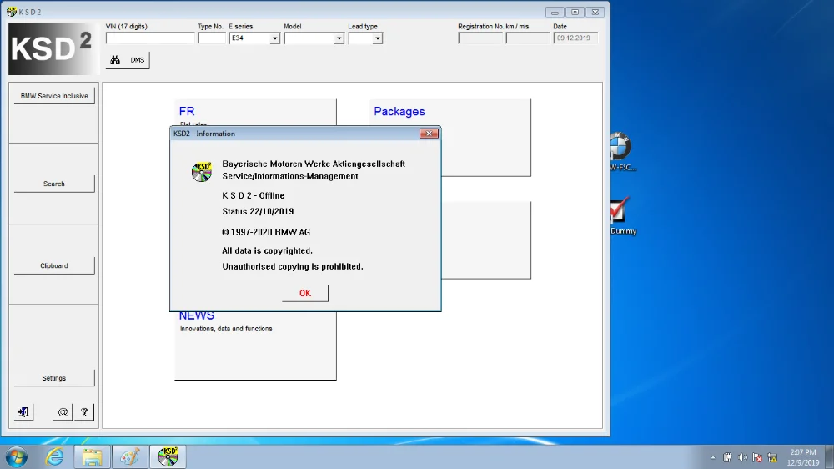Close the KSD2 Information dialog
Screen dimensions: 834x469
[429, 134]
